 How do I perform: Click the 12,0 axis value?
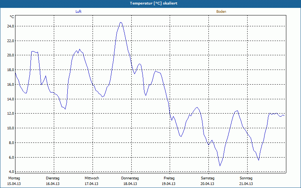11,114
